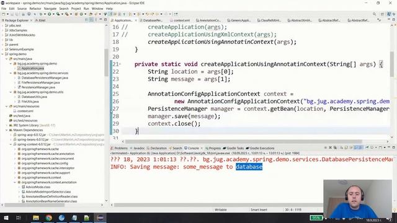Viewport: 397px width, 223px height.
Task: Open the Javadoc tab
Action: (137, 148)
